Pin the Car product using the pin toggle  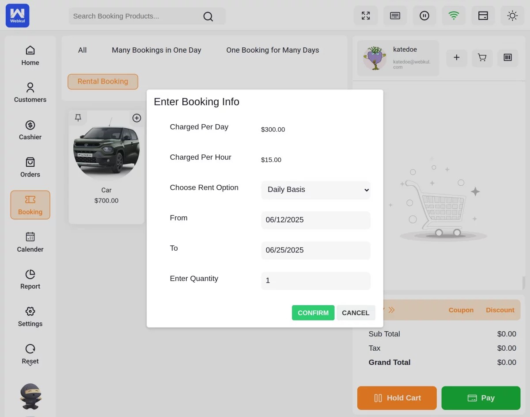(78, 118)
